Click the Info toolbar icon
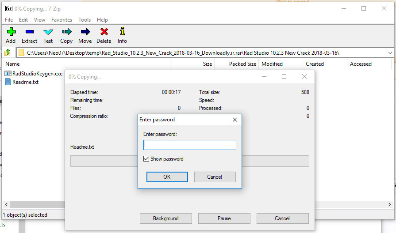Viewport: 396px width, 233px height. [123, 31]
